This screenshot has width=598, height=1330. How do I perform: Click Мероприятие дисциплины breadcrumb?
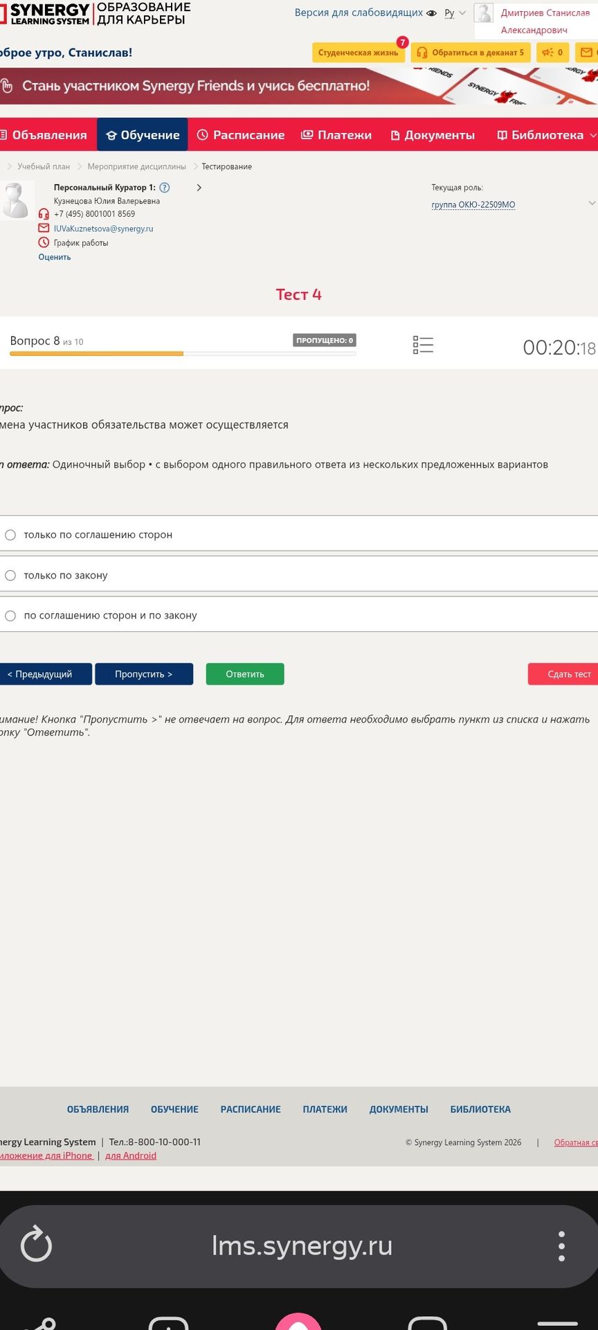click(137, 167)
